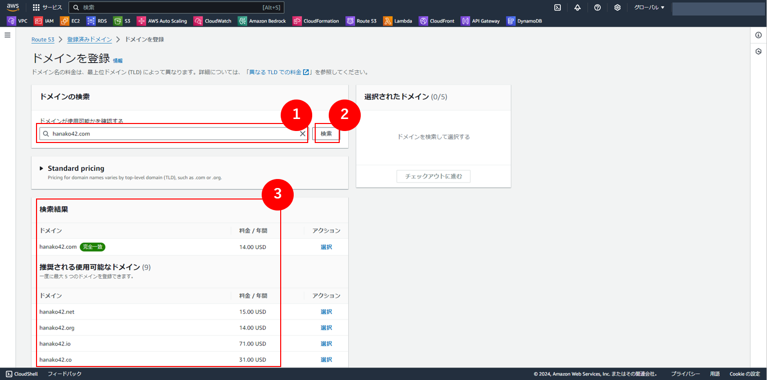This screenshot has height=380, width=767.
Task: Click the hanako42.io domain name
Action: coord(55,344)
